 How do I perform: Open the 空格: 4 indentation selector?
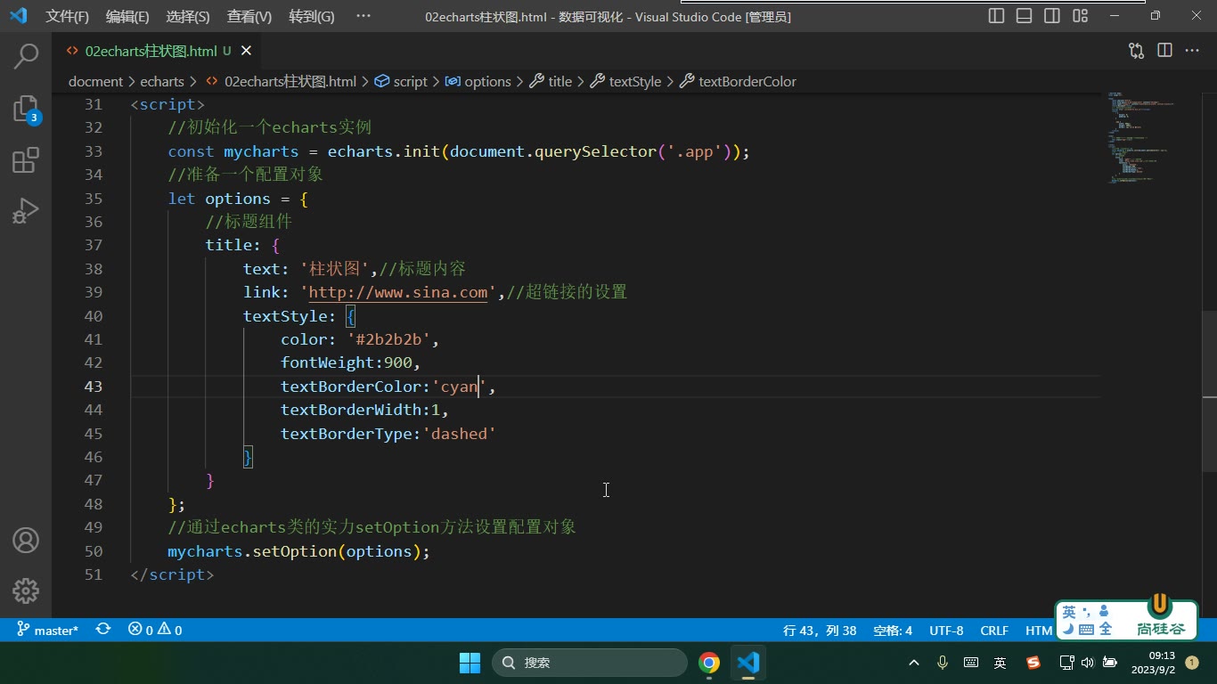pos(893,630)
